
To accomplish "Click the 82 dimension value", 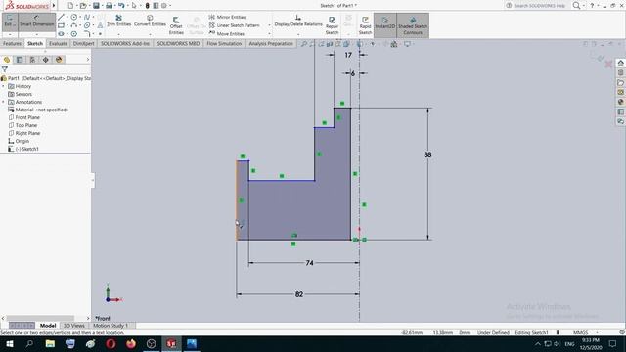I will coord(299,294).
